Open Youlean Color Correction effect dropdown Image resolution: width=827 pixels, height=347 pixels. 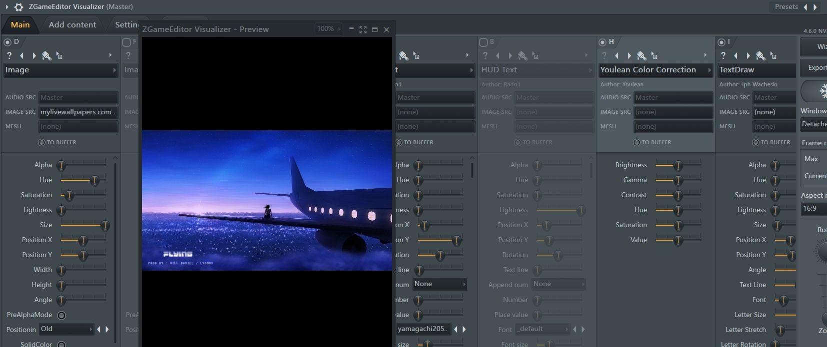655,70
